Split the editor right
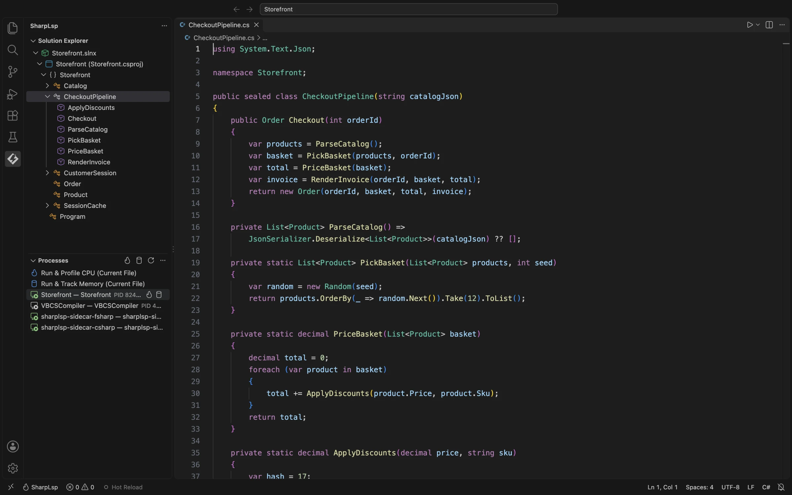The image size is (792, 495). [769, 25]
